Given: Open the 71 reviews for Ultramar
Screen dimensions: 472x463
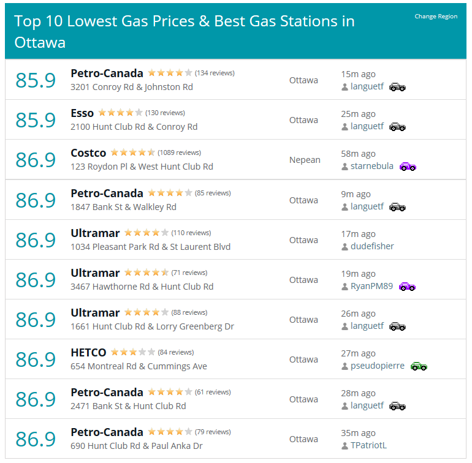Looking at the screenshot, I should [189, 273].
